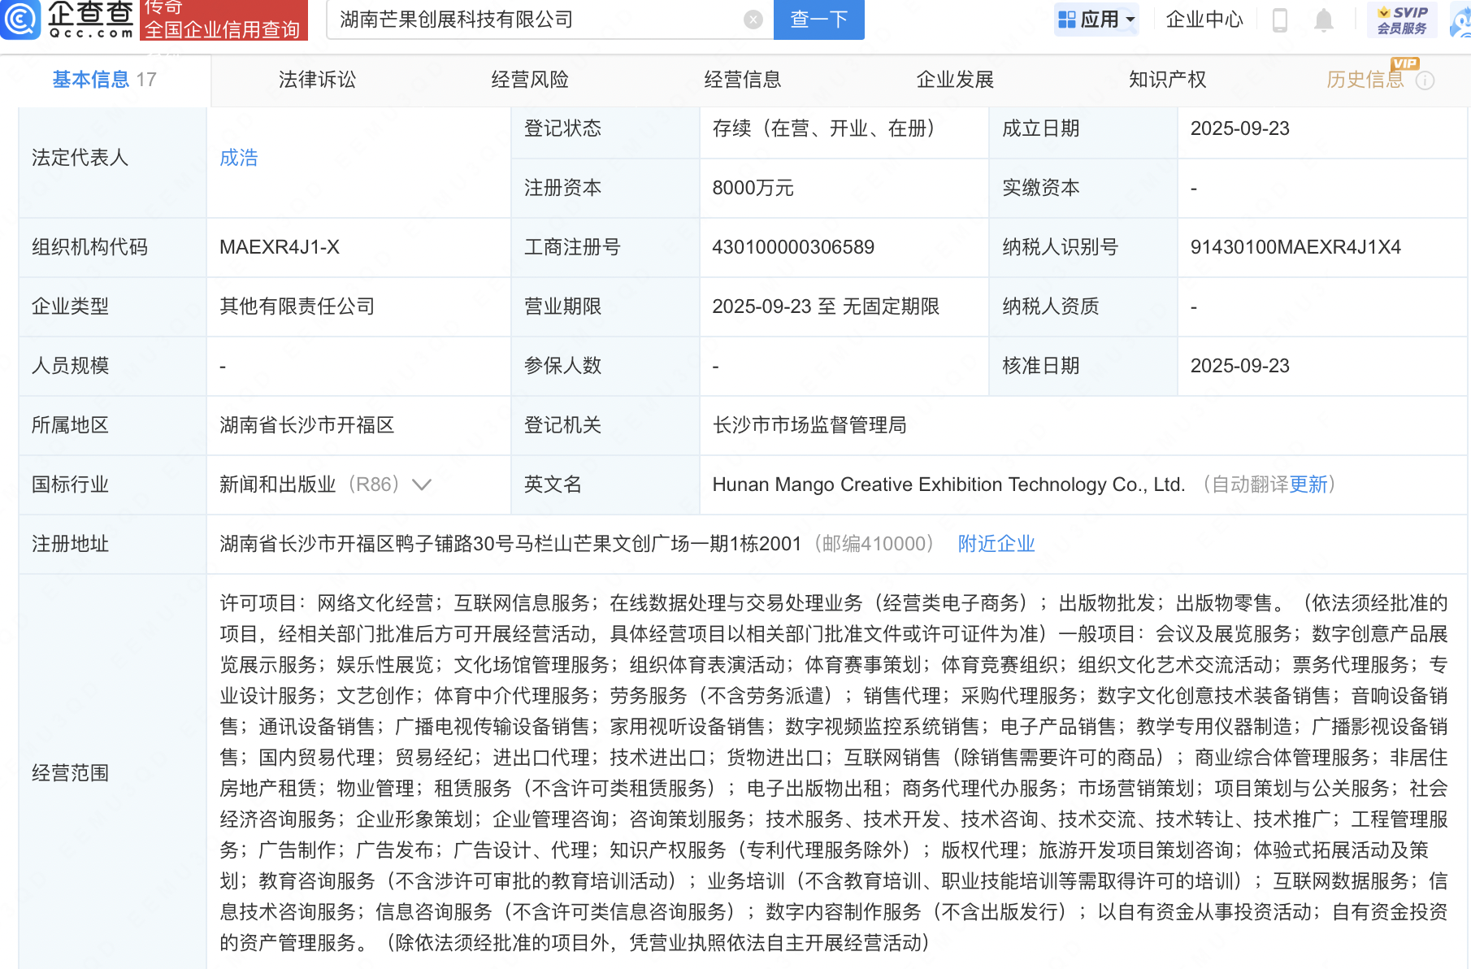Open the 经营风险 tab
Image resolution: width=1471 pixels, height=969 pixels.
pyautogui.click(x=530, y=80)
